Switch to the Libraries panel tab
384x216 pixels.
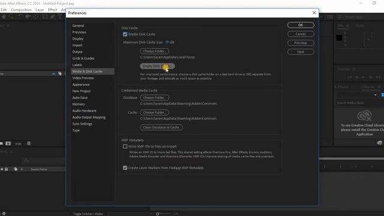[368, 87]
